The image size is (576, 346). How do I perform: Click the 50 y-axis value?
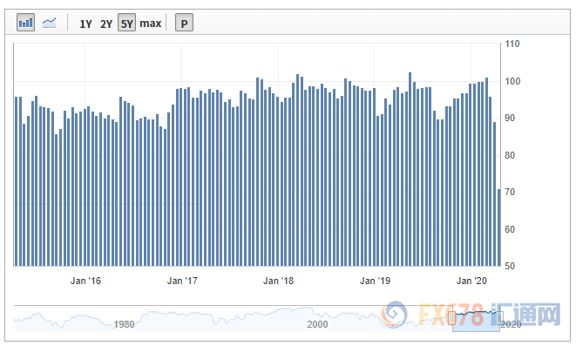pos(510,266)
